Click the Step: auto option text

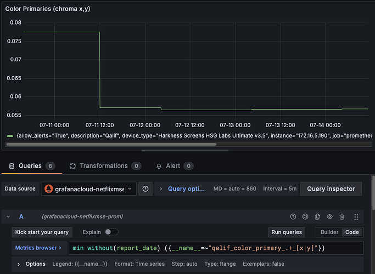184,264
